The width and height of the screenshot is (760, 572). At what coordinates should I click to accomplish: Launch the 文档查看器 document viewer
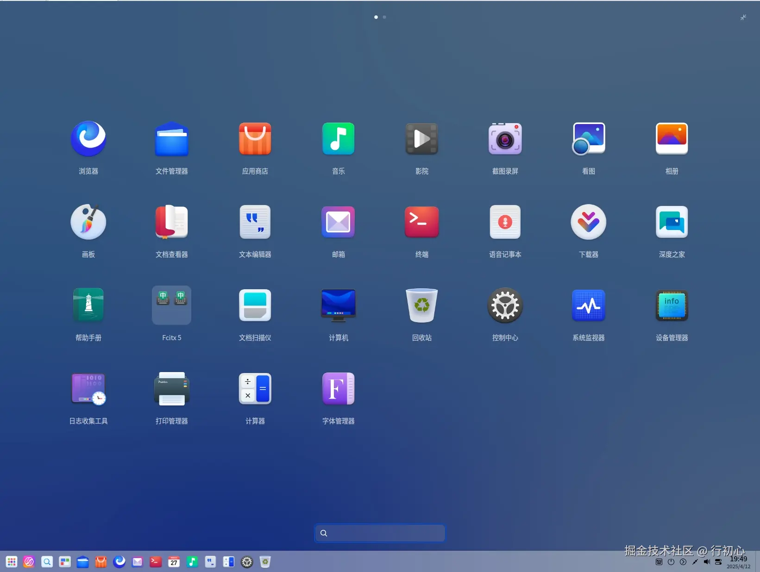pos(172,222)
